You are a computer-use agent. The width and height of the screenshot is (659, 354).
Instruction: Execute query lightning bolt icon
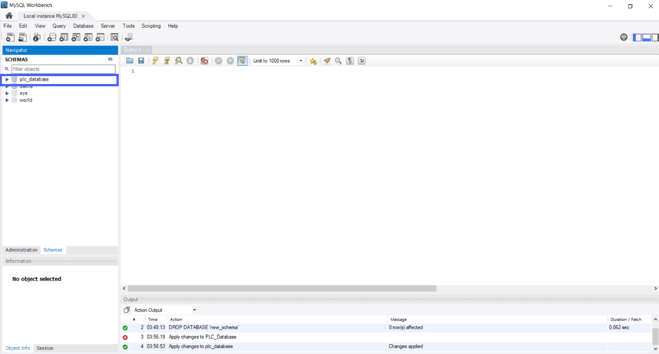(155, 61)
